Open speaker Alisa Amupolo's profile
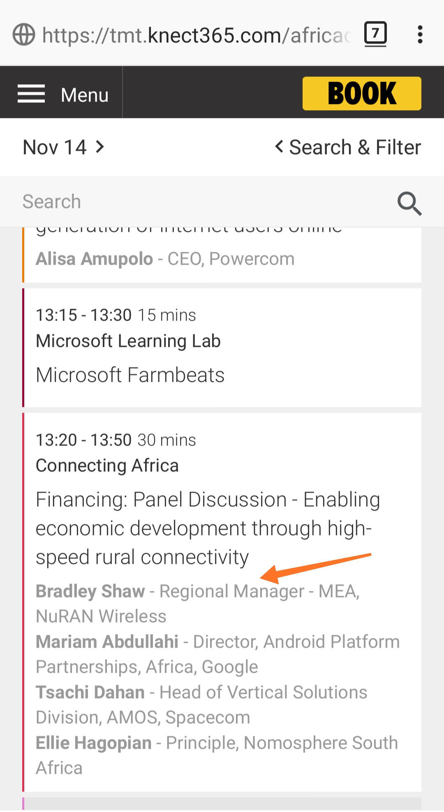444x812 pixels. click(x=95, y=259)
